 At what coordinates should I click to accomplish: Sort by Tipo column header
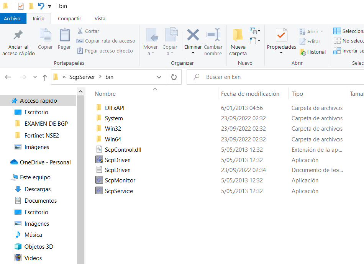(297, 94)
